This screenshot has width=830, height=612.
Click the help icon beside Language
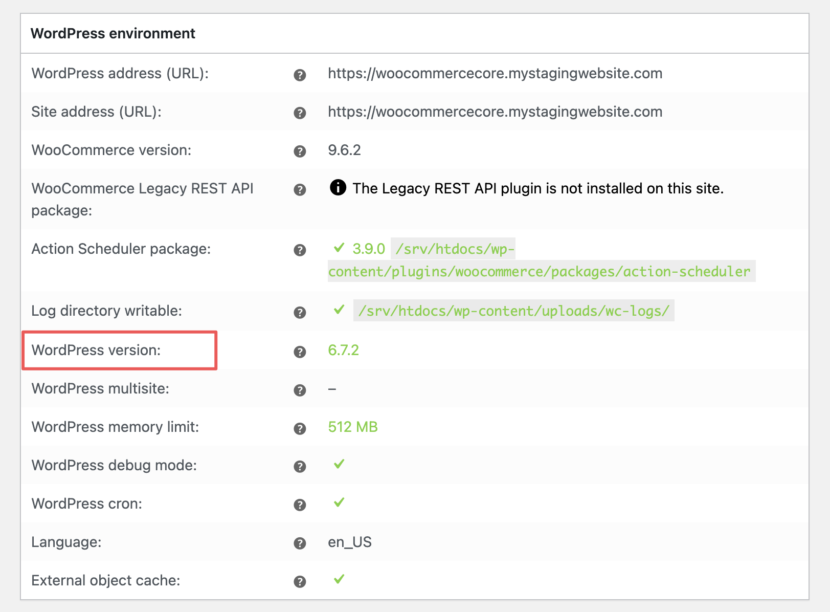tap(299, 542)
